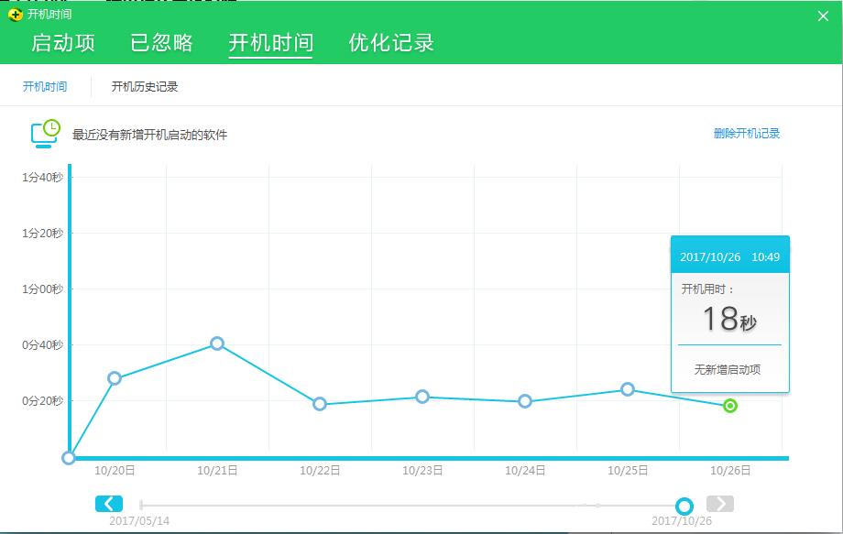Click the 2017/10/26 slider date label
Screen dimensions: 843x534
[682, 520]
